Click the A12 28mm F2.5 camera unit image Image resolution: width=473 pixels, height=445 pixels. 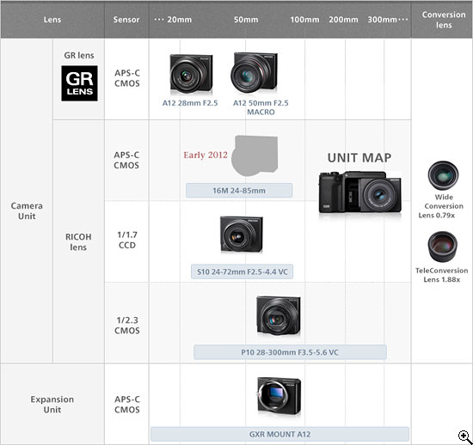191,74
